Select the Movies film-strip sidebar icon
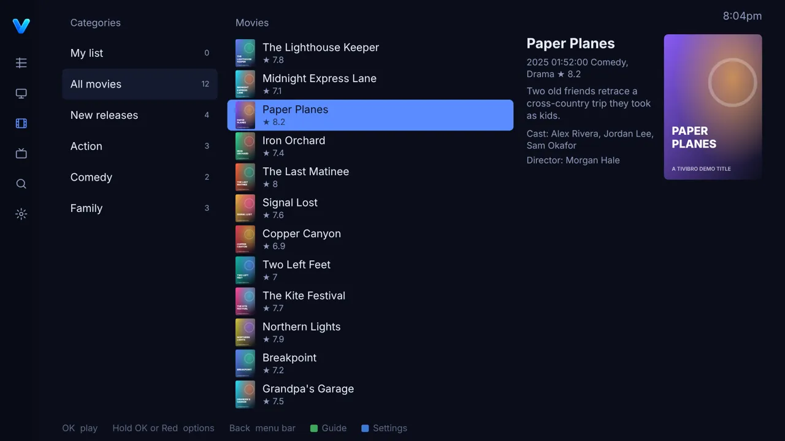Image resolution: width=785 pixels, height=441 pixels. [21, 124]
